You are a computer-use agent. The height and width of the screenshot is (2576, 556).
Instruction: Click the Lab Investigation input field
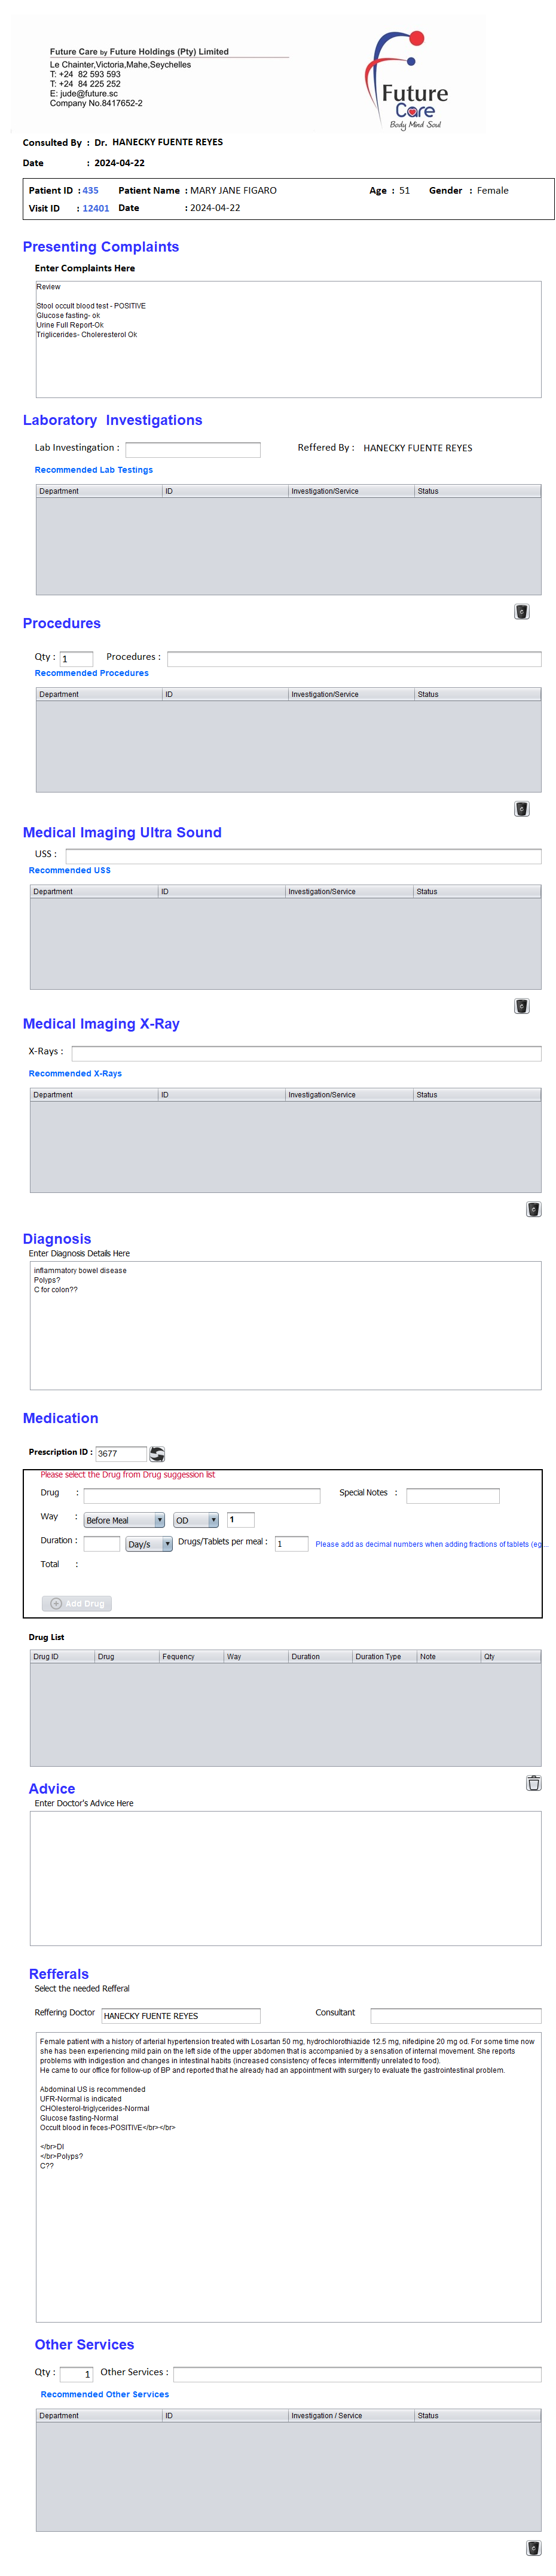point(192,450)
